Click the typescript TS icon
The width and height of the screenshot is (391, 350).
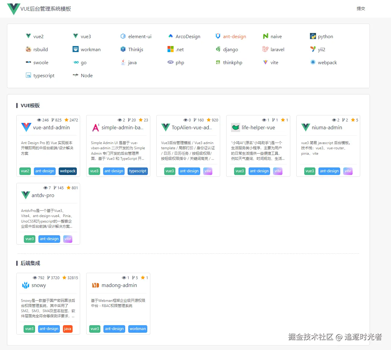tap(28, 75)
